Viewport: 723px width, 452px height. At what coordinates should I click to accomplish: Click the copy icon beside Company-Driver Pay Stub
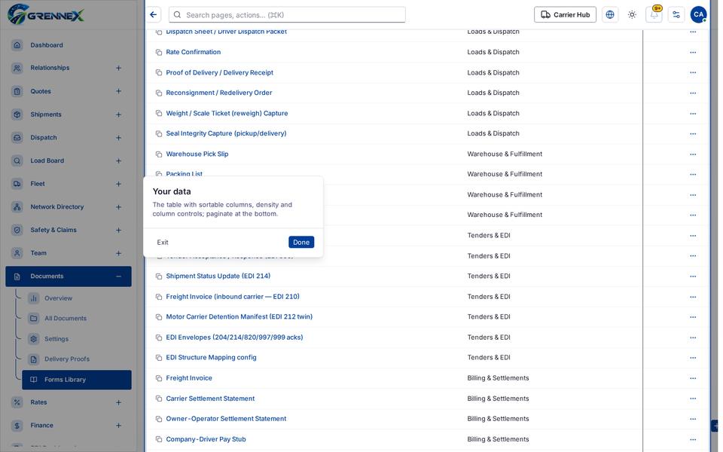tap(159, 439)
